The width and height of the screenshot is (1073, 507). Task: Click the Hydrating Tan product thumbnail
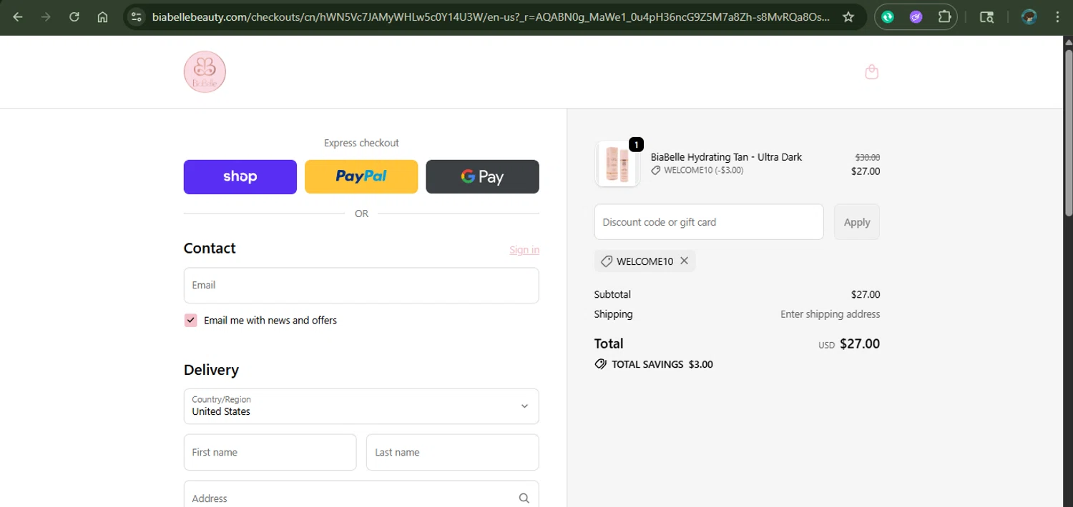click(x=617, y=164)
